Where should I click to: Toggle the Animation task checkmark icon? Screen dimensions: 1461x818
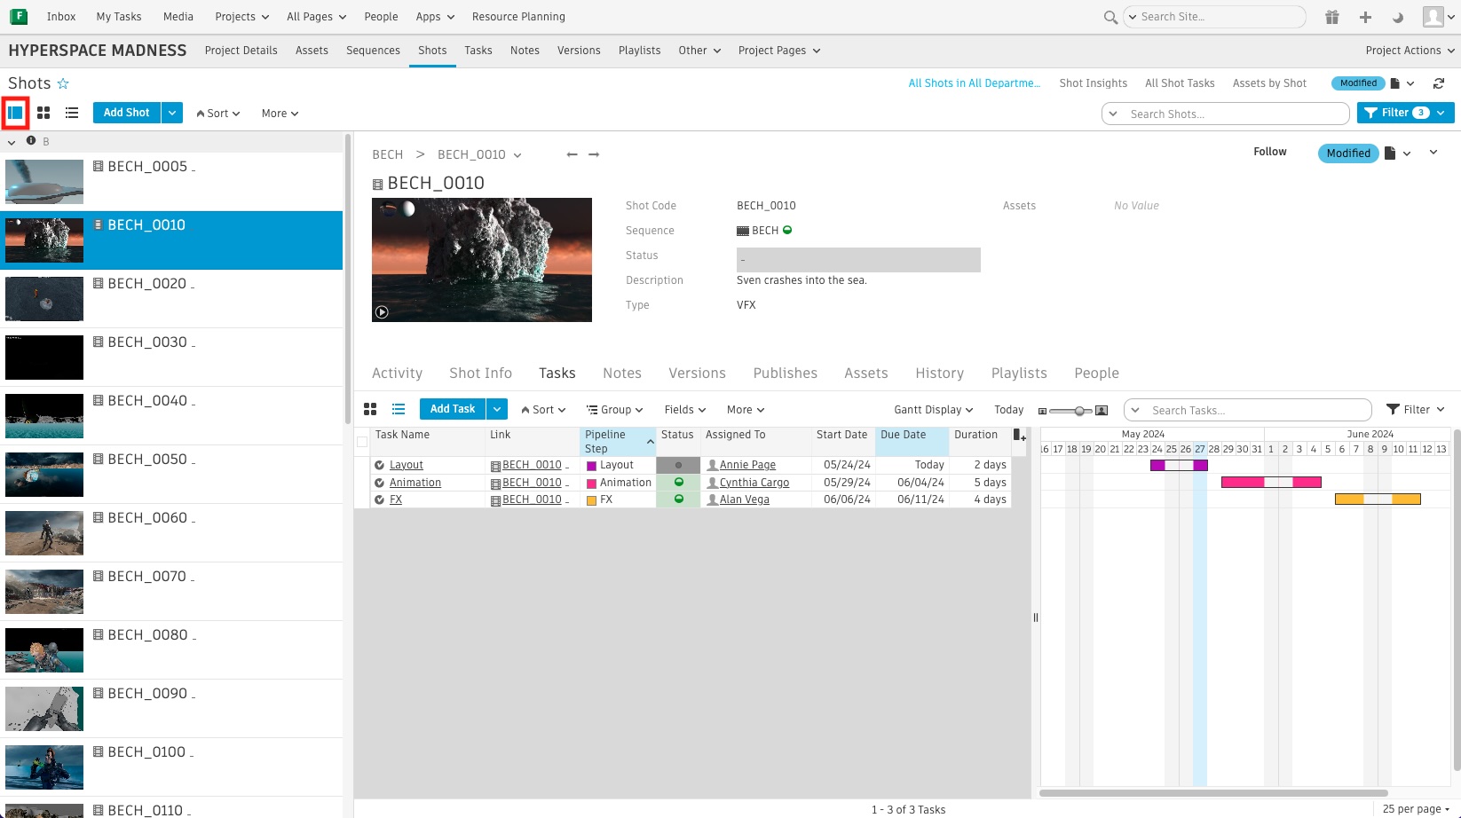click(380, 483)
